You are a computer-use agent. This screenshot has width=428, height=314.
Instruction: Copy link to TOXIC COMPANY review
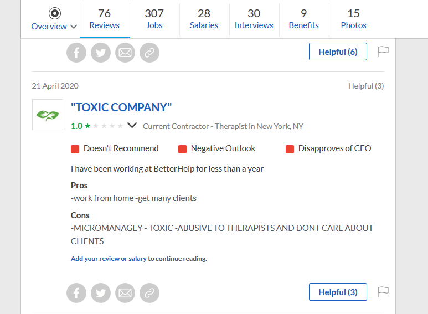(x=149, y=293)
